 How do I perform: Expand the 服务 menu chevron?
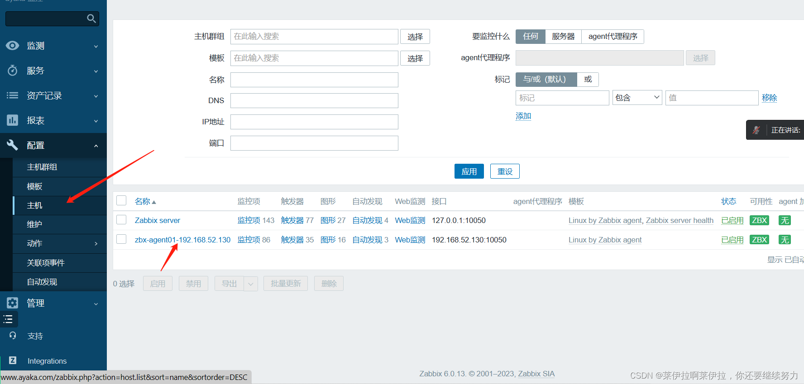pyautogui.click(x=96, y=71)
